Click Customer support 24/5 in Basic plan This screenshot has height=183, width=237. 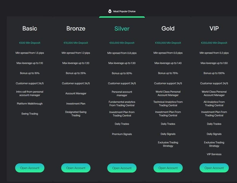[30, 83]
